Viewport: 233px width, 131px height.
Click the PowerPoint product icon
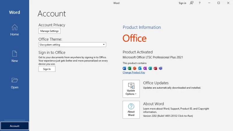(135, 68)
